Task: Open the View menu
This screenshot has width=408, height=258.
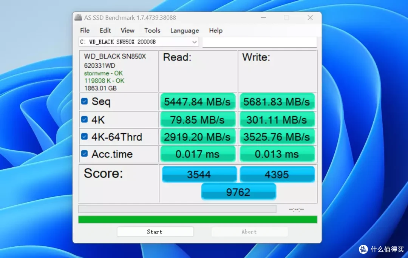Action: (128, 31)
